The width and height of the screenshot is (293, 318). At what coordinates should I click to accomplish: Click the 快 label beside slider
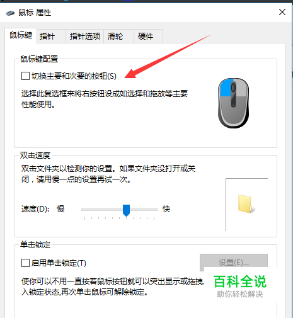166,209
